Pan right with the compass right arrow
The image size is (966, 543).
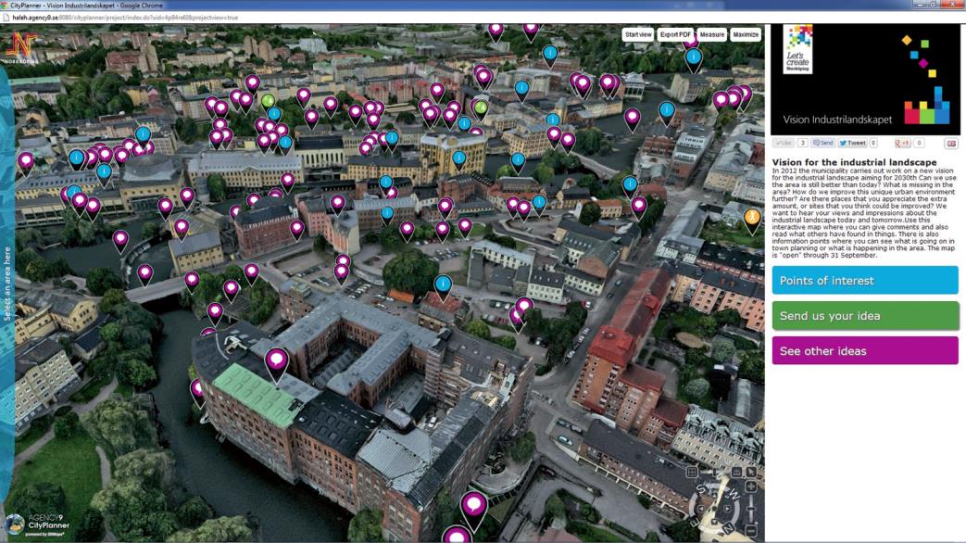point(728,509)
